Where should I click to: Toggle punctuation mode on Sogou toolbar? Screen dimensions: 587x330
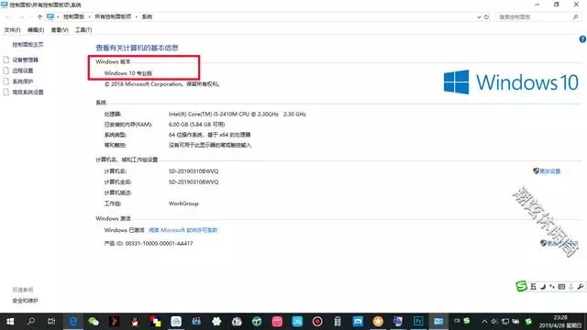pos(552,287)
